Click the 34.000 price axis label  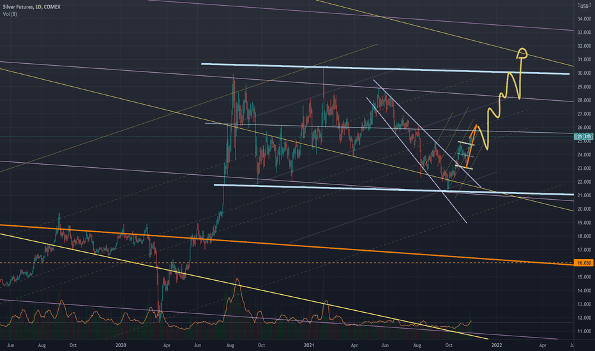pos(584,19)
